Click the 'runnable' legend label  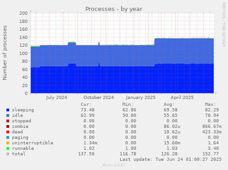pos(23,148)
